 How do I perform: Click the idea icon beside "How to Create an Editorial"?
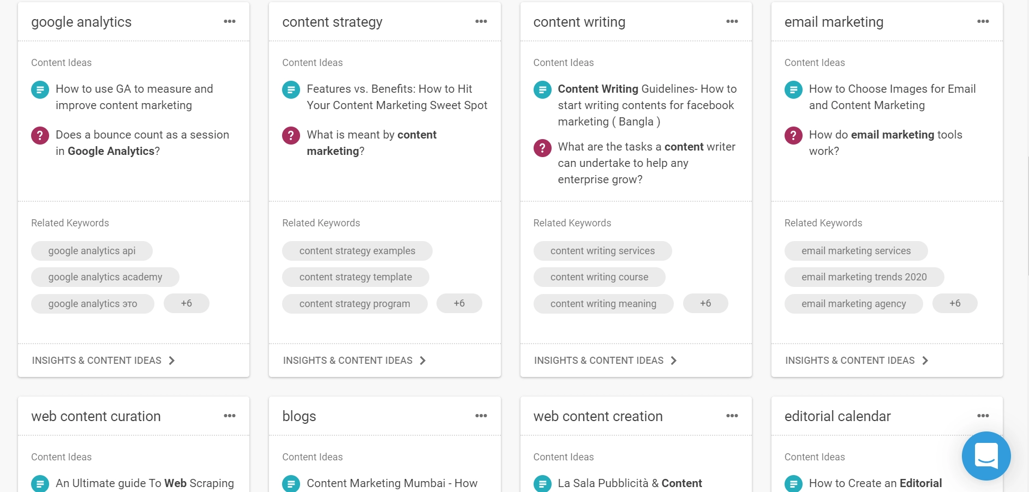pyautogui.click(x=793, y=484)
